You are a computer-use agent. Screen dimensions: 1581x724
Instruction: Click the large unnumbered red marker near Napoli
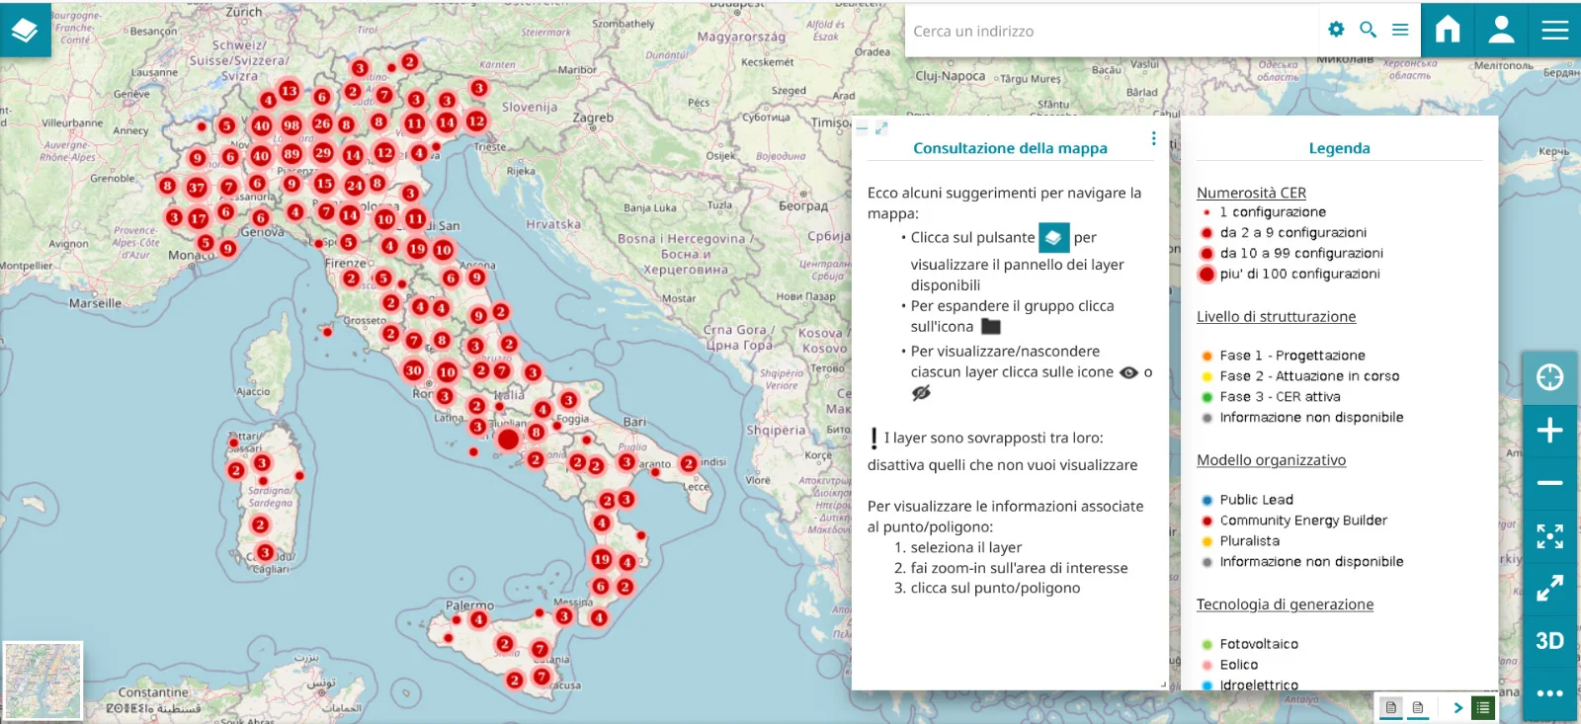[x=508, y=440]
